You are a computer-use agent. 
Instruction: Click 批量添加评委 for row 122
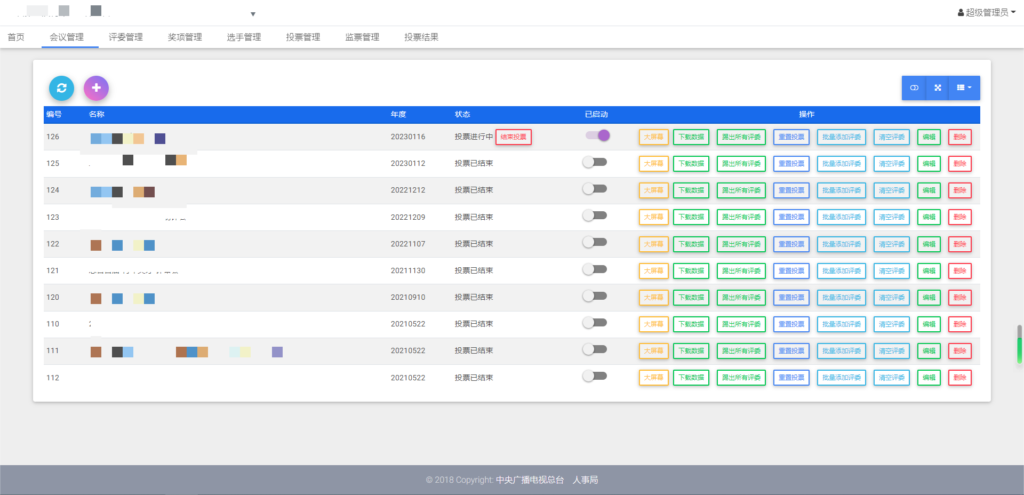click(842, 244)
